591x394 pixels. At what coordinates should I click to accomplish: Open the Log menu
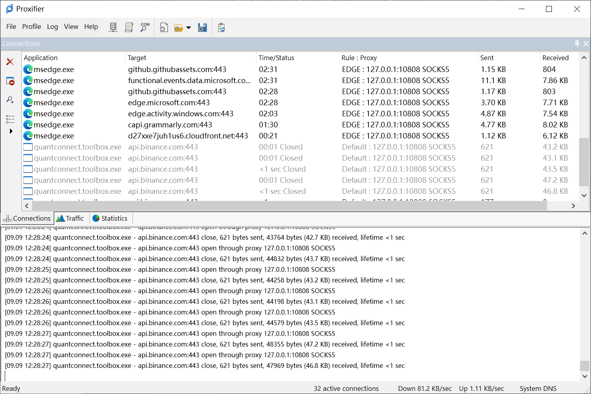(53, 27)
